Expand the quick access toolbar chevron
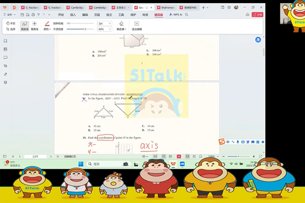The image size is (305, 203). 49,15
